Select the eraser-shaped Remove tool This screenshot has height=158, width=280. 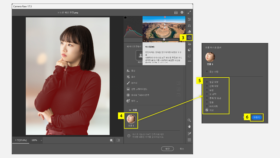[x=189, y=32]
